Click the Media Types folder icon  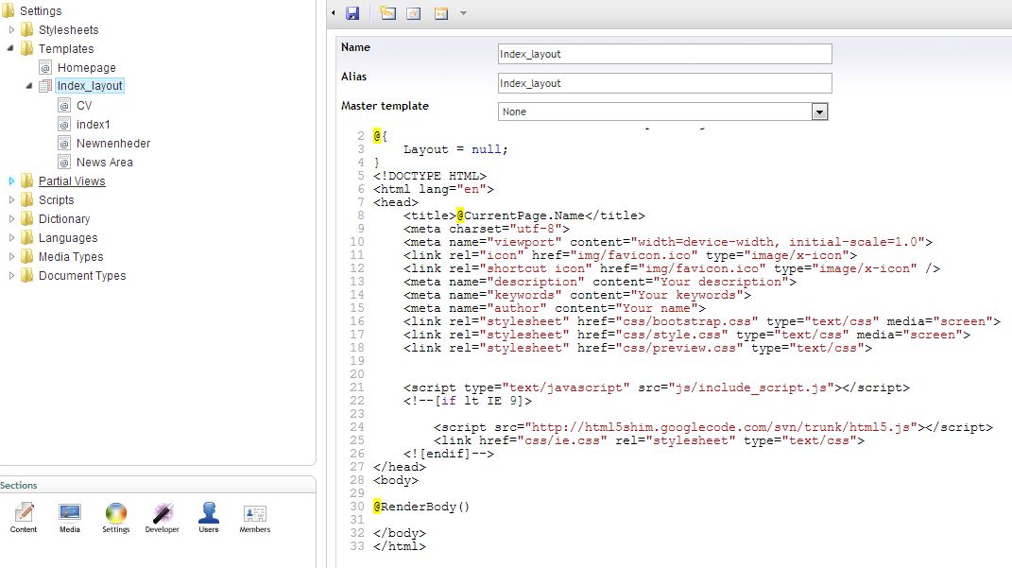(x=26, y=256)
